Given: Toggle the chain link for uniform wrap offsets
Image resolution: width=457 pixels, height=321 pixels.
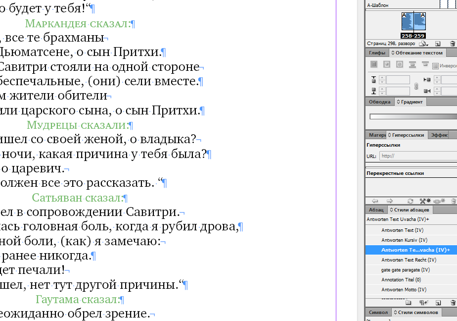Looking at the screenshot, I should point(416,86).
